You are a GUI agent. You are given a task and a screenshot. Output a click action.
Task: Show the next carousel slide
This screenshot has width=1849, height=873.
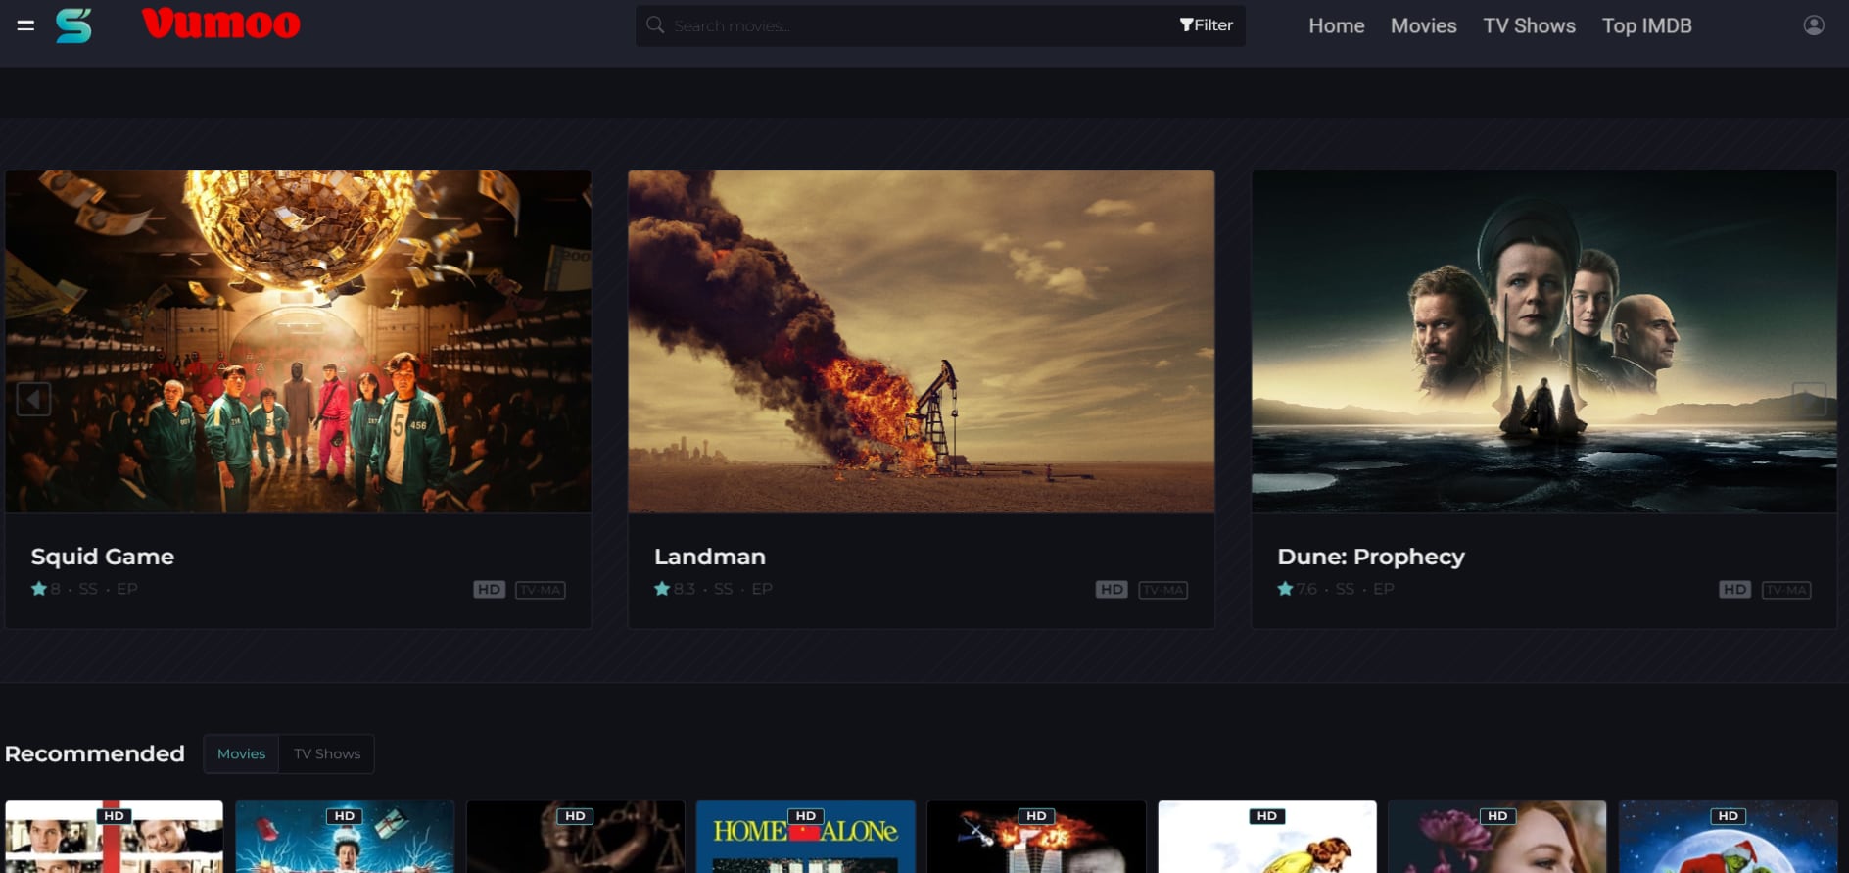tap(1809, 399)
